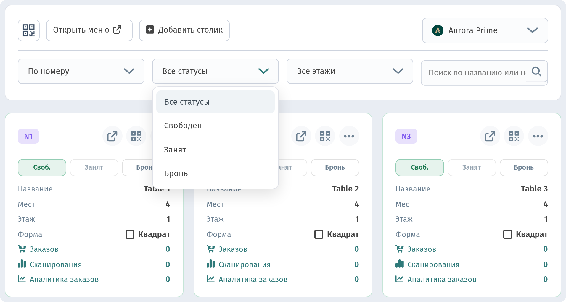Expand the По номеру sort dropdown

81,71
